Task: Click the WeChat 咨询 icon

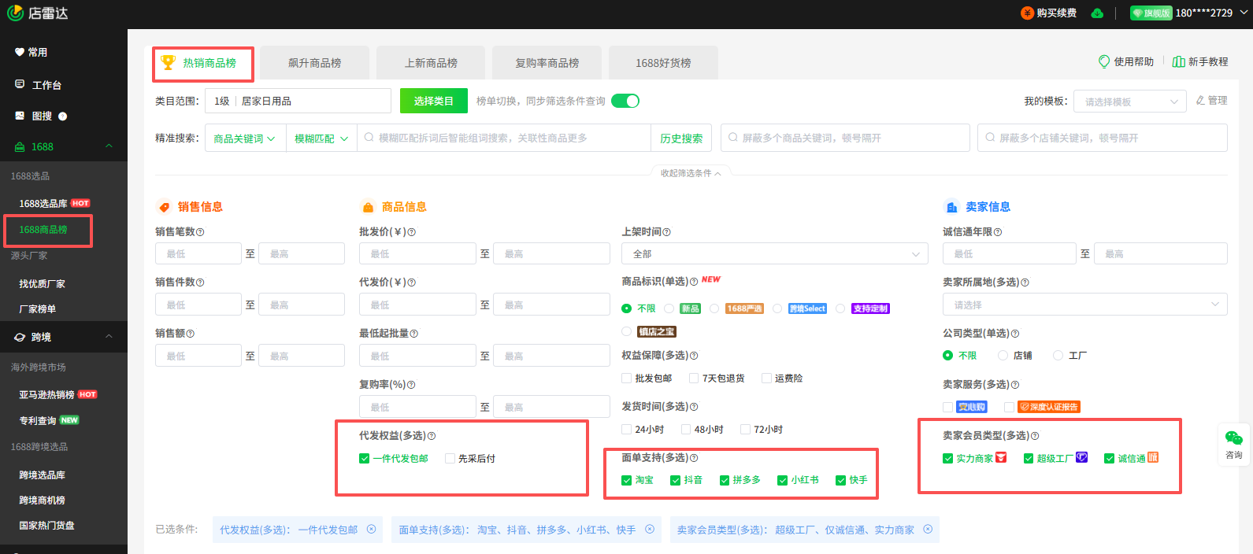Action: click(x=1233, y=438)
